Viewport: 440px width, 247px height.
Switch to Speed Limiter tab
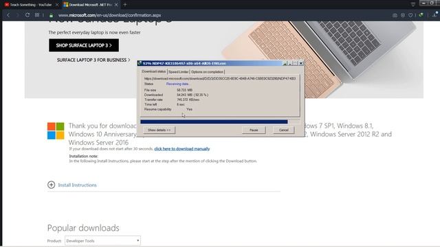[x=178, y=72]
